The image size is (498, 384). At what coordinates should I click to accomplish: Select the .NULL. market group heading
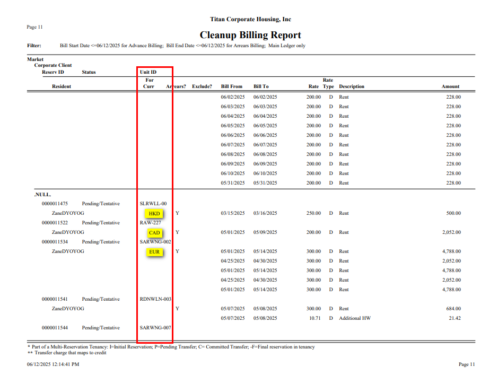click(x=42, y=194)
